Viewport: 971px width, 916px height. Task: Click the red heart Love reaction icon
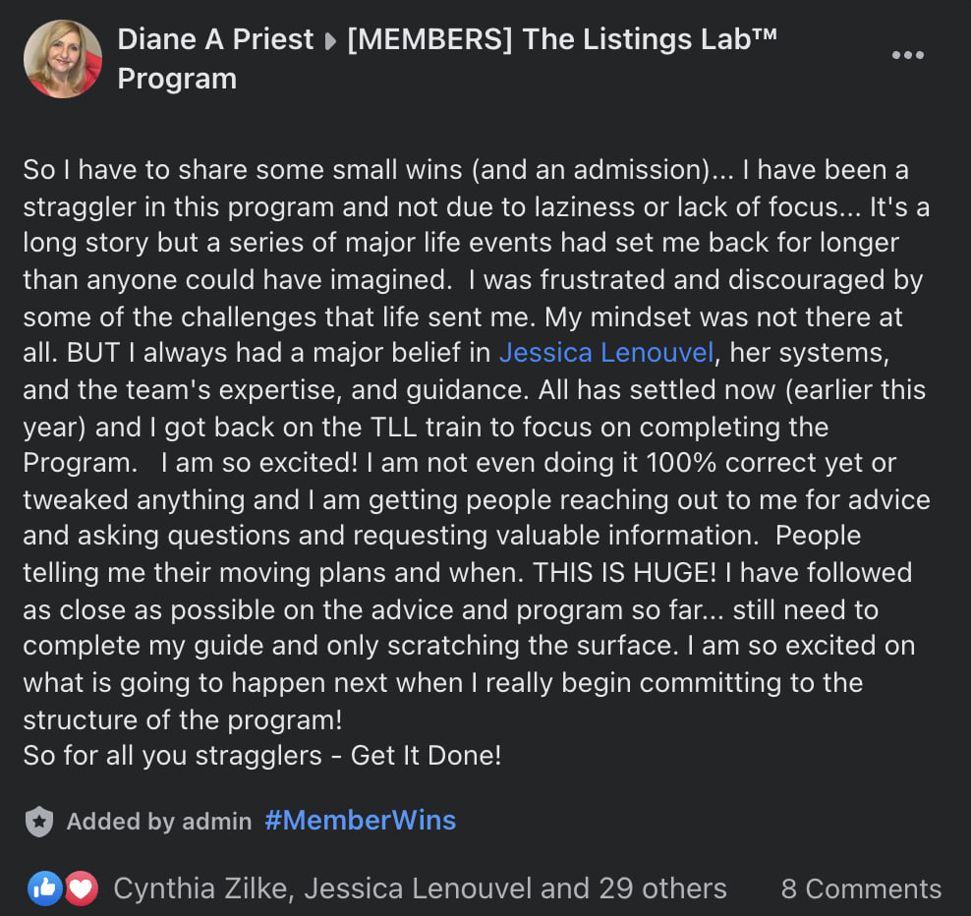pyautogui.click(x=82, y=888)
